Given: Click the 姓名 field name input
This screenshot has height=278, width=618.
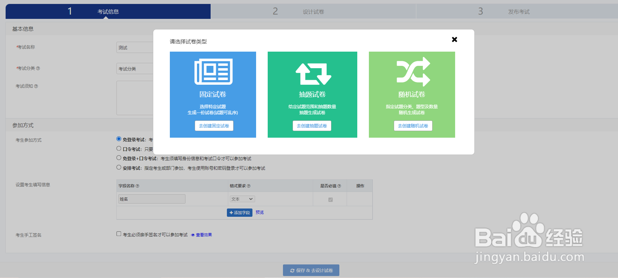Looking at the screenshot, I should pos(152,199).
